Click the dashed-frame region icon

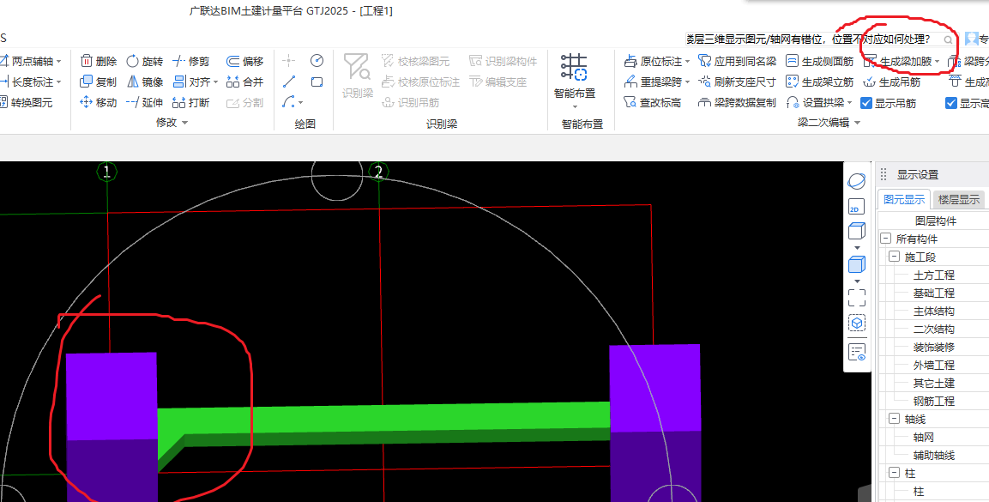pyautogui.click(x=857, y=297)
